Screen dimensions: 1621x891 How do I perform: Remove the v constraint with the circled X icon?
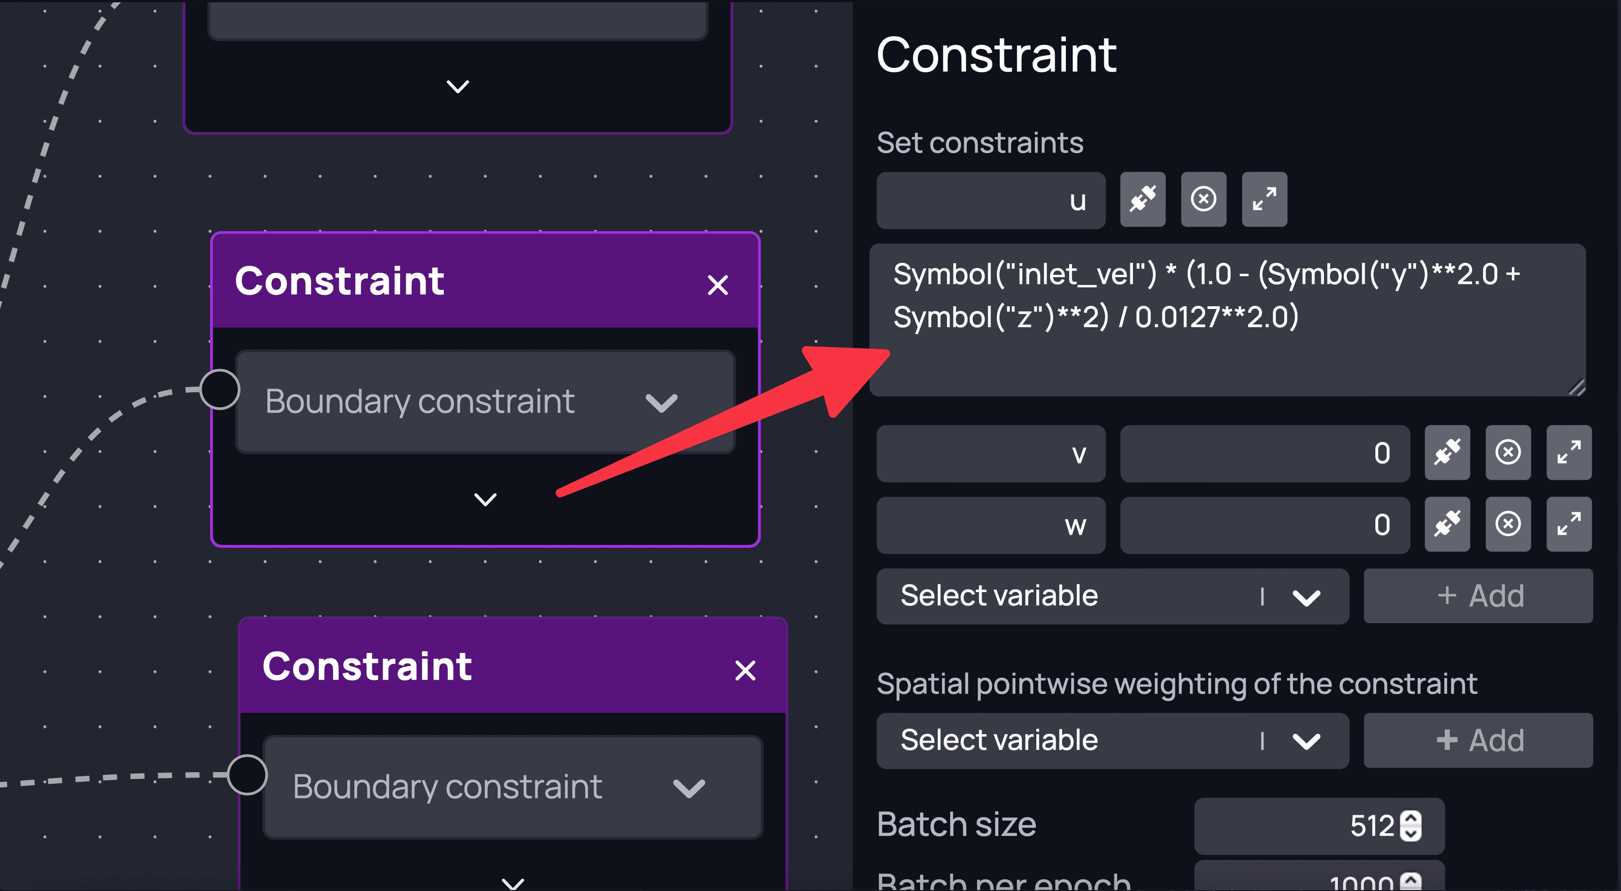coord(1508,453)
